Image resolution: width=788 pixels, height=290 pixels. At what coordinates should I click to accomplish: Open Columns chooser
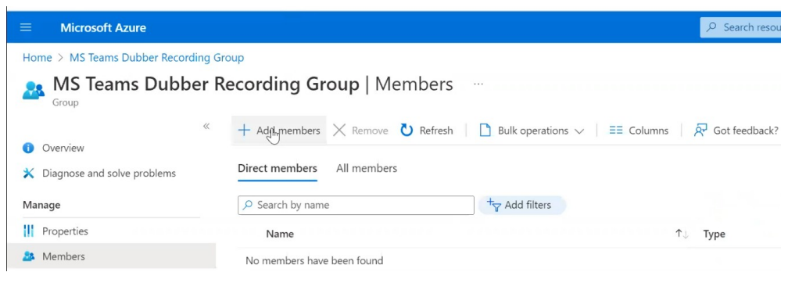639,131
